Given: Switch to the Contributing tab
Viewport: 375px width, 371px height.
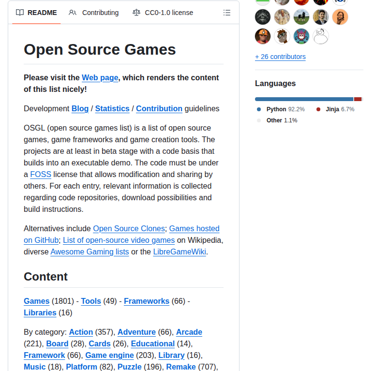Looking at the screenshot, I should click(x=93, y=13).
